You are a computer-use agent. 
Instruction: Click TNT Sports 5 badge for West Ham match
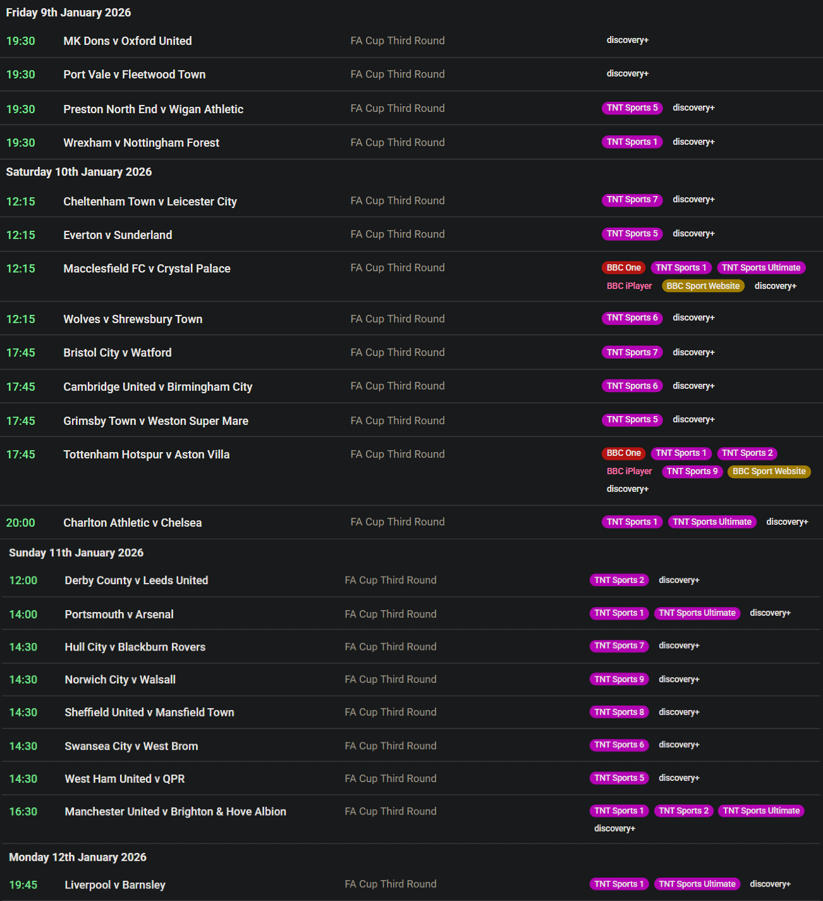point(619,778)
